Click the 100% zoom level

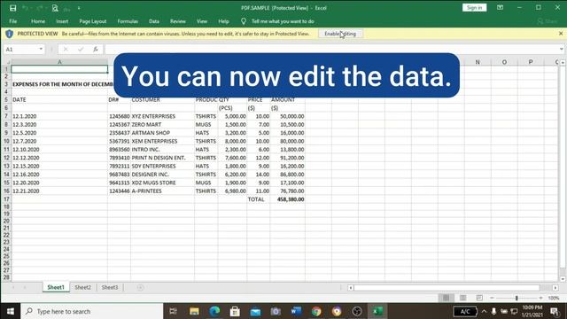pos(554,298)
